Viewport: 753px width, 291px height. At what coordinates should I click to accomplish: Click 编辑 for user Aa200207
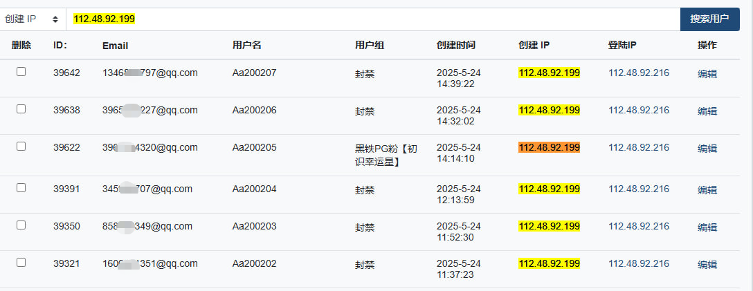(707, 74)
